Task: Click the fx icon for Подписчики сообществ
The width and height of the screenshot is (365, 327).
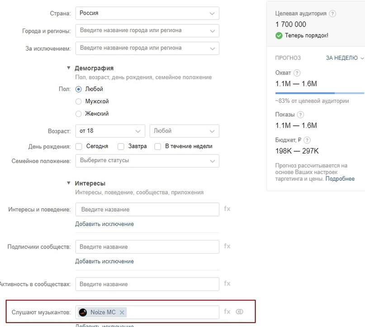Action: coord(227,246)
